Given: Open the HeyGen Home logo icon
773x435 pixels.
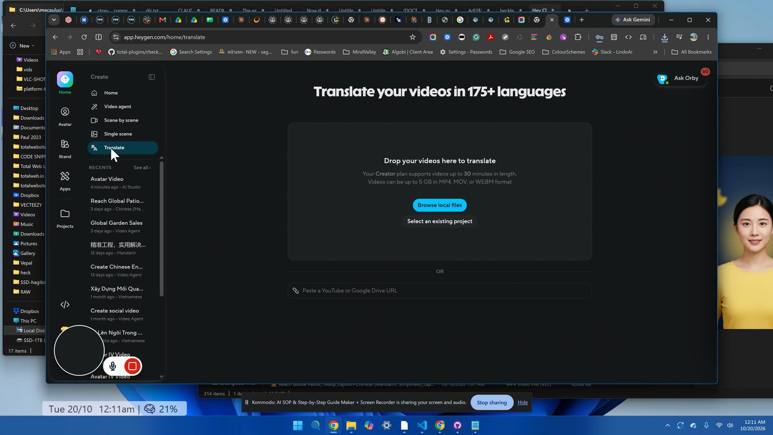Looking at the screenshot, I should (65, 80).
